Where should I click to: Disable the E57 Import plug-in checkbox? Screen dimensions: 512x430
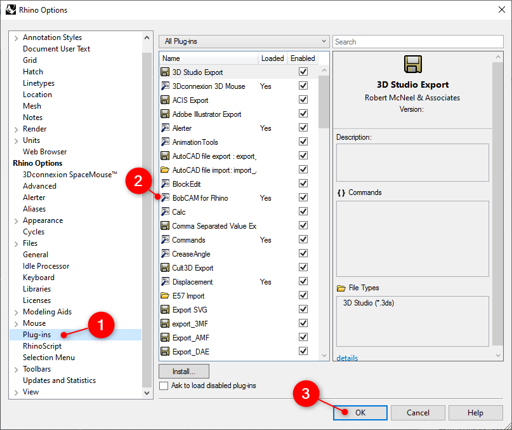coord(303,295)
